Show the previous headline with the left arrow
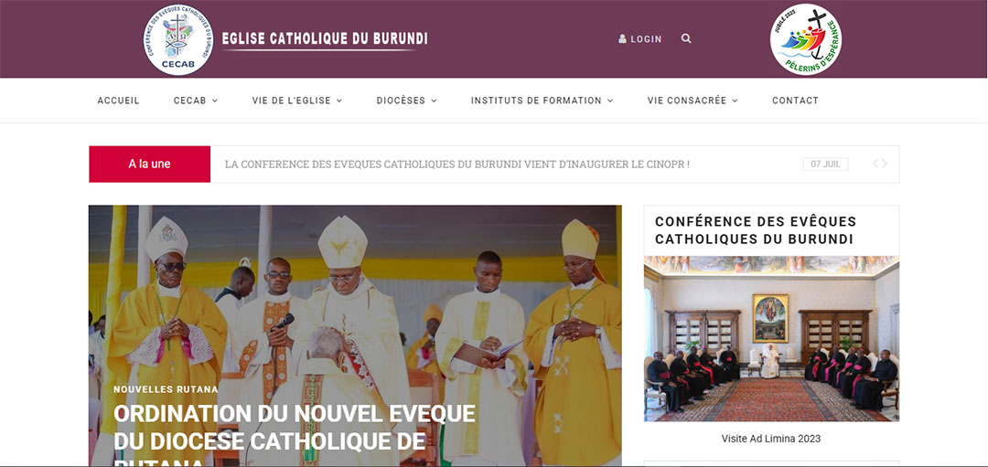 coord(875,164)
